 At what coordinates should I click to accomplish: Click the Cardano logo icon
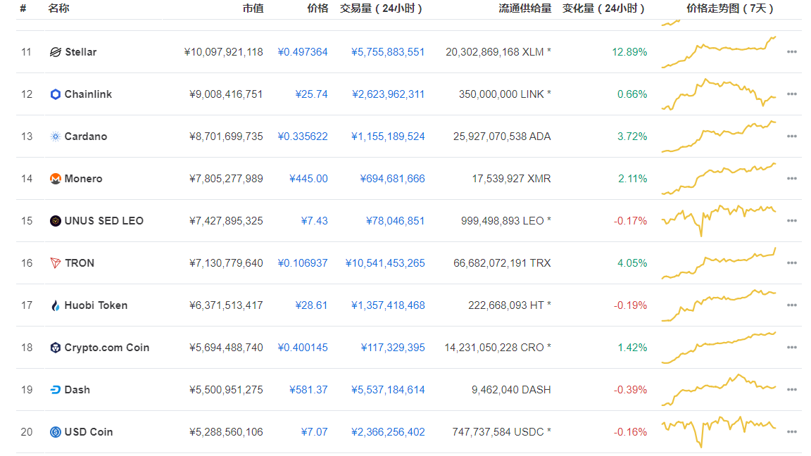pyautogui.click(x=56, y=137)
